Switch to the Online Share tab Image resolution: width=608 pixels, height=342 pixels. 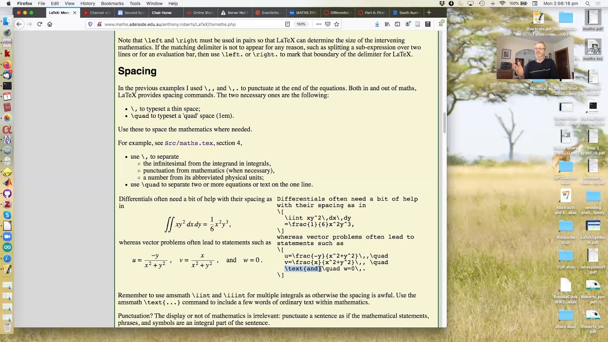[199, 13]
